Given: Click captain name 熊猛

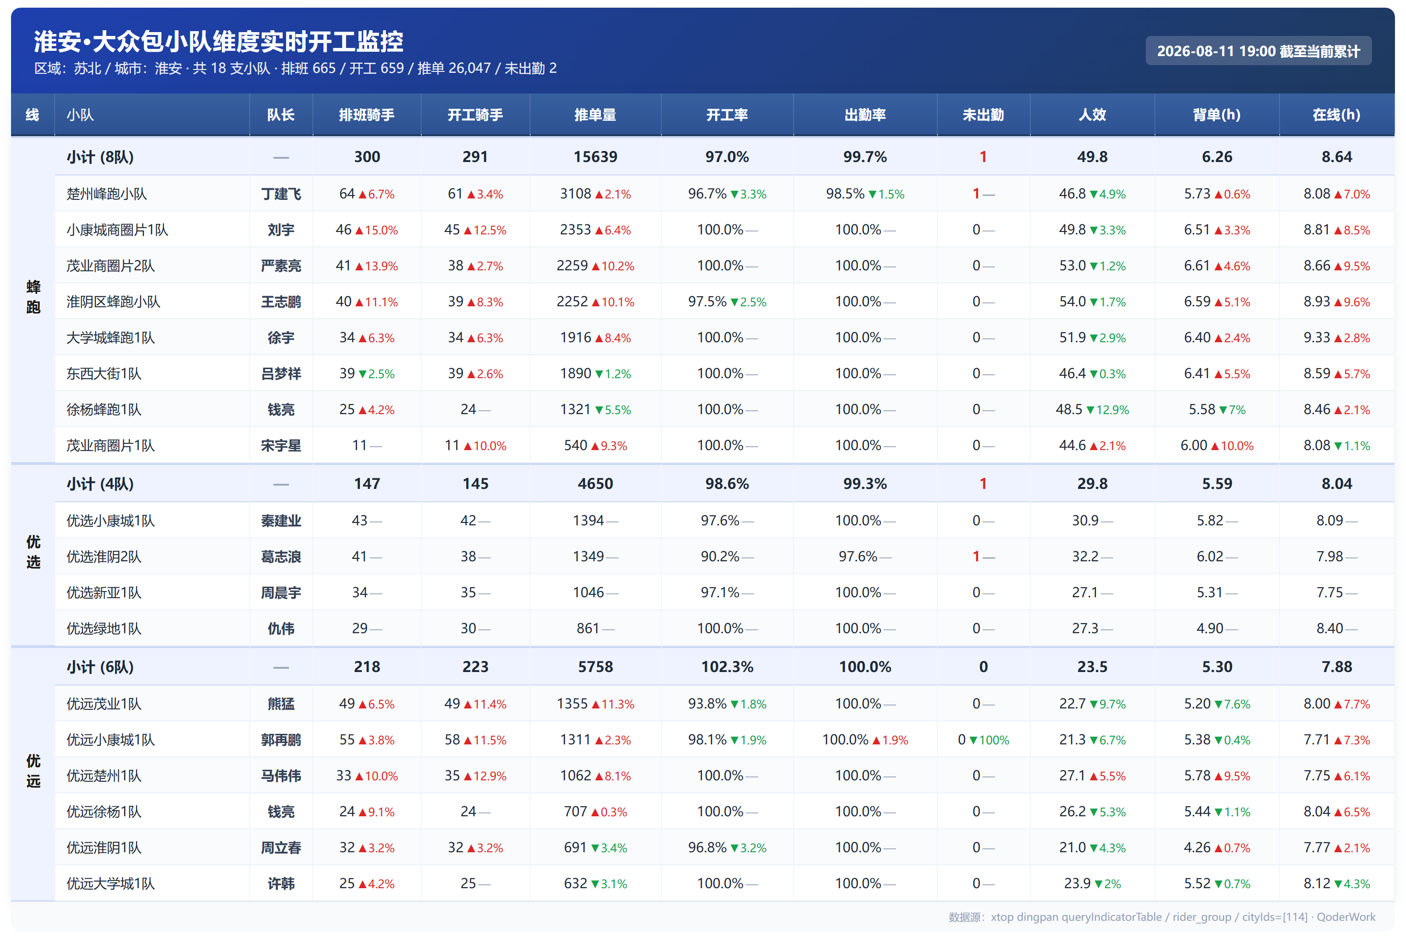Looking at the screenshot, I should tap(281, 704).
